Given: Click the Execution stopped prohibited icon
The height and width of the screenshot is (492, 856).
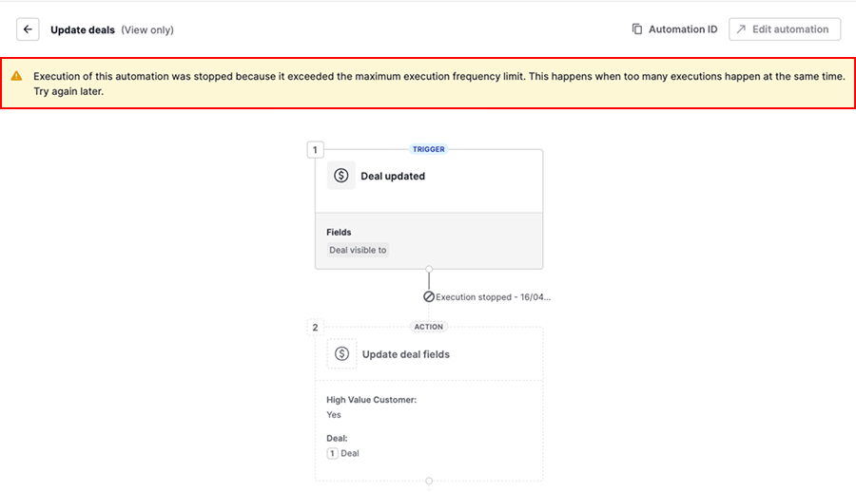Looking at the screenshot, I should pos(429,296).
